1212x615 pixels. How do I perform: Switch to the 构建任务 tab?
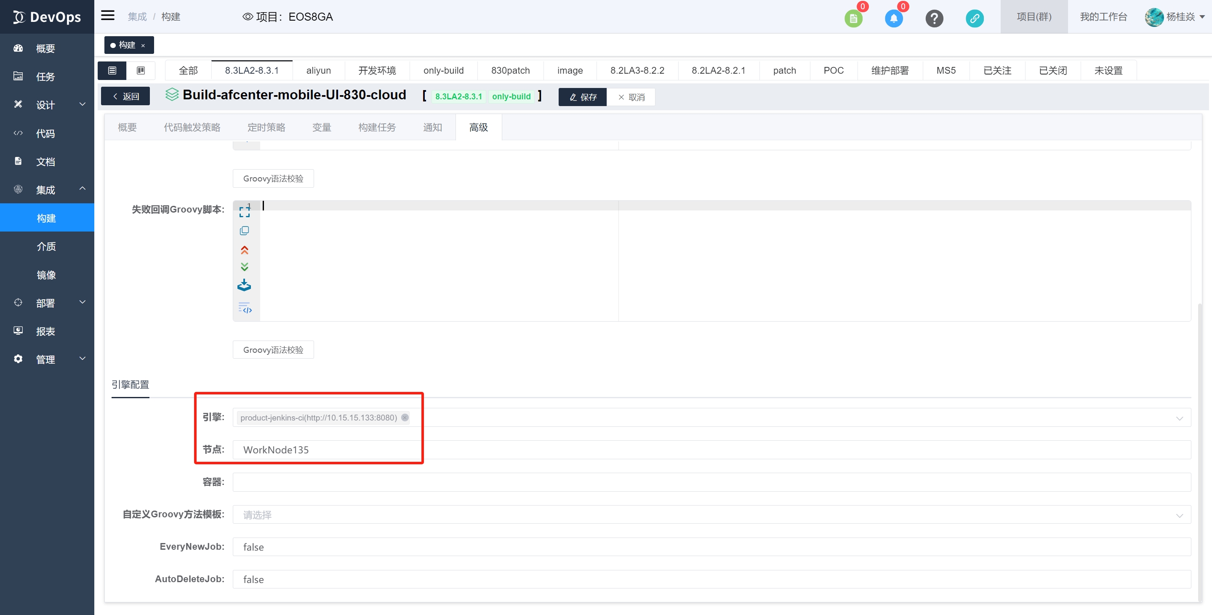point(377,128)
